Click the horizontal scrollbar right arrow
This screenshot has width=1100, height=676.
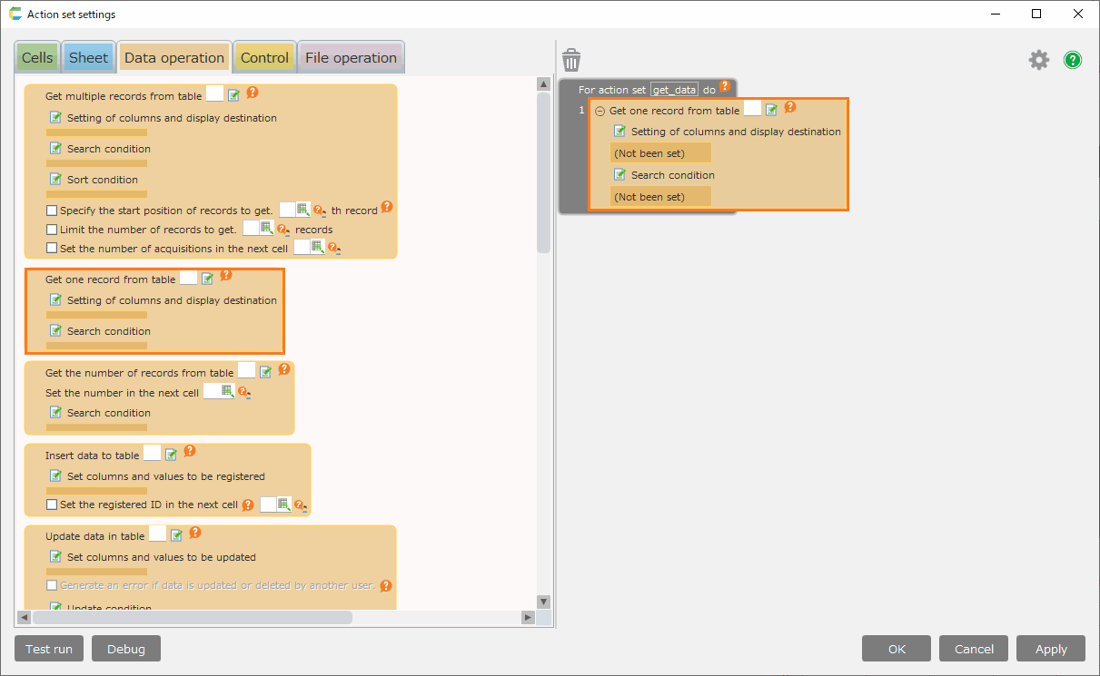point(527,617)
